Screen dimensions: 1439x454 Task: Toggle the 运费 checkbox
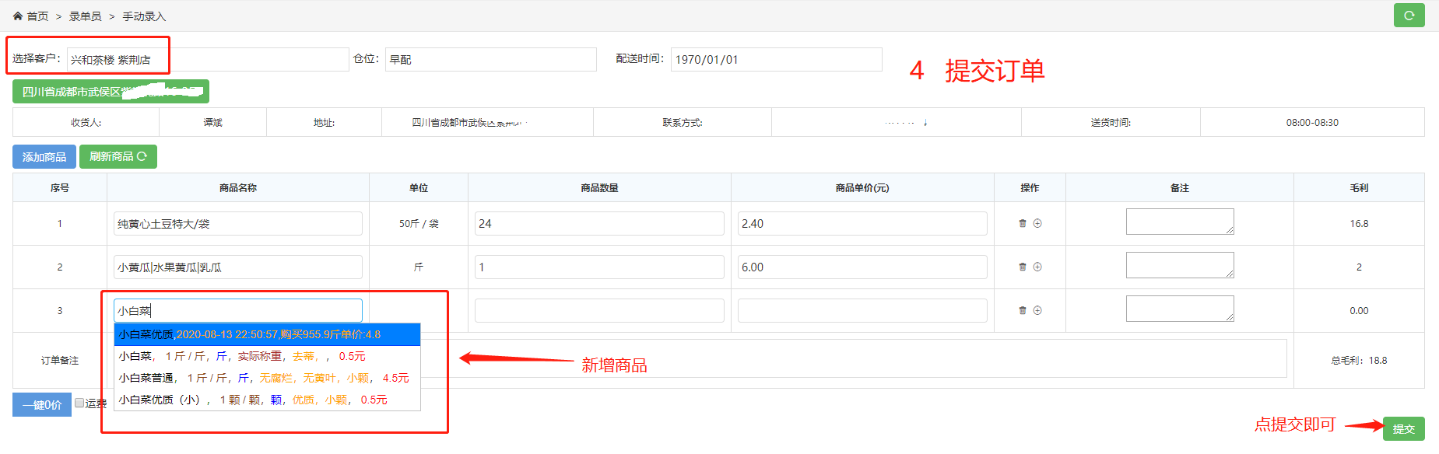79,403
